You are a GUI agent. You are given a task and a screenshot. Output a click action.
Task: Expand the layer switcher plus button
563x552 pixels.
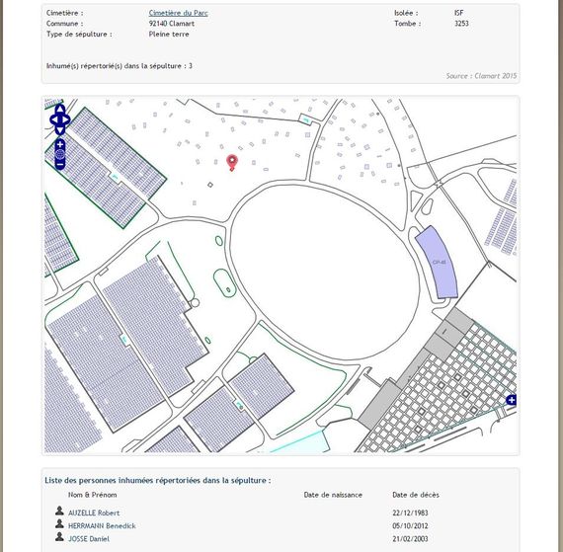click(x=512, y=400)
